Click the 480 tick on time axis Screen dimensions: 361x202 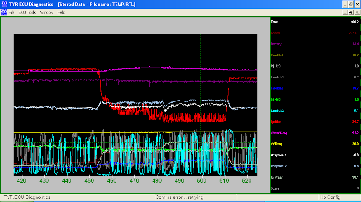[x=157, y=181]
